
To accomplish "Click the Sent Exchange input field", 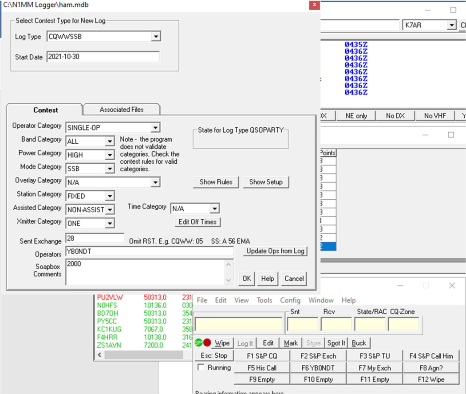I will 95,238.
